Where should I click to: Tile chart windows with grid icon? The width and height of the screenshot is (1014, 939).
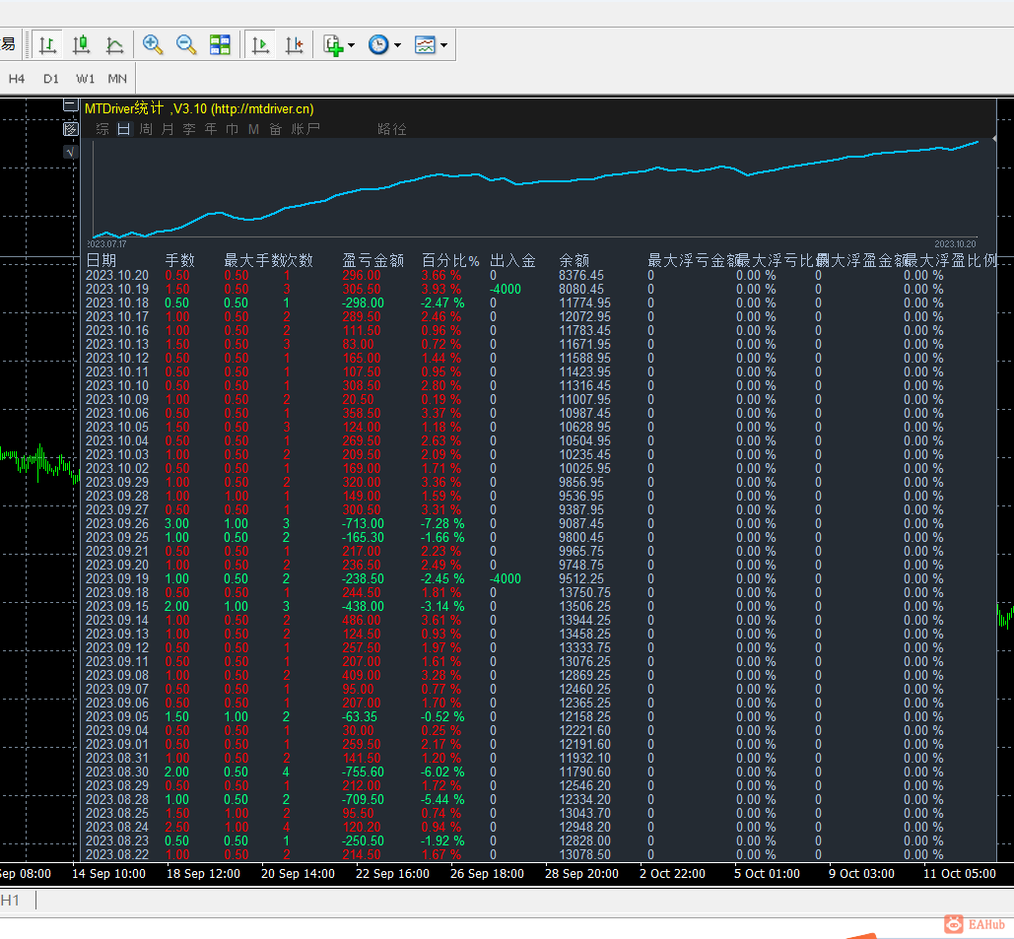(x=220, y=44)
